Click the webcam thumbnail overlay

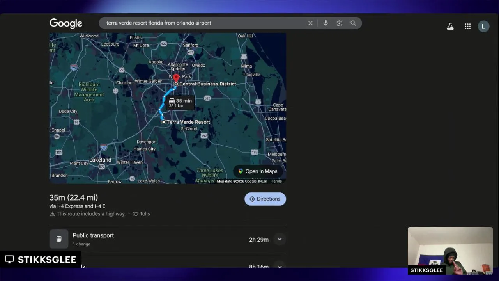[x=450, y=251]
